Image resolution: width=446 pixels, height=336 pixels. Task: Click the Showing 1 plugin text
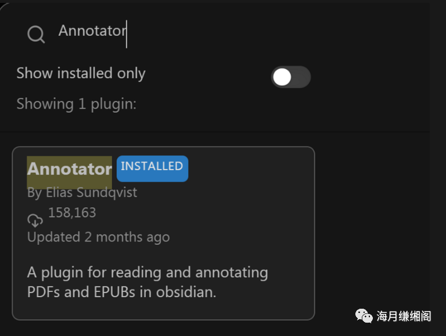click(77, 104)
